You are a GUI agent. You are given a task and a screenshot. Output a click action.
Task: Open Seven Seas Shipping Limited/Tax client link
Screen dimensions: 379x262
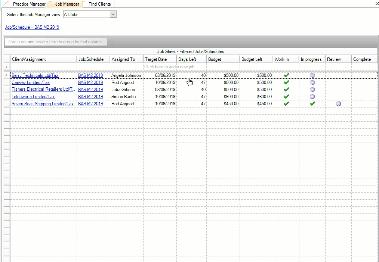(43, 104)
